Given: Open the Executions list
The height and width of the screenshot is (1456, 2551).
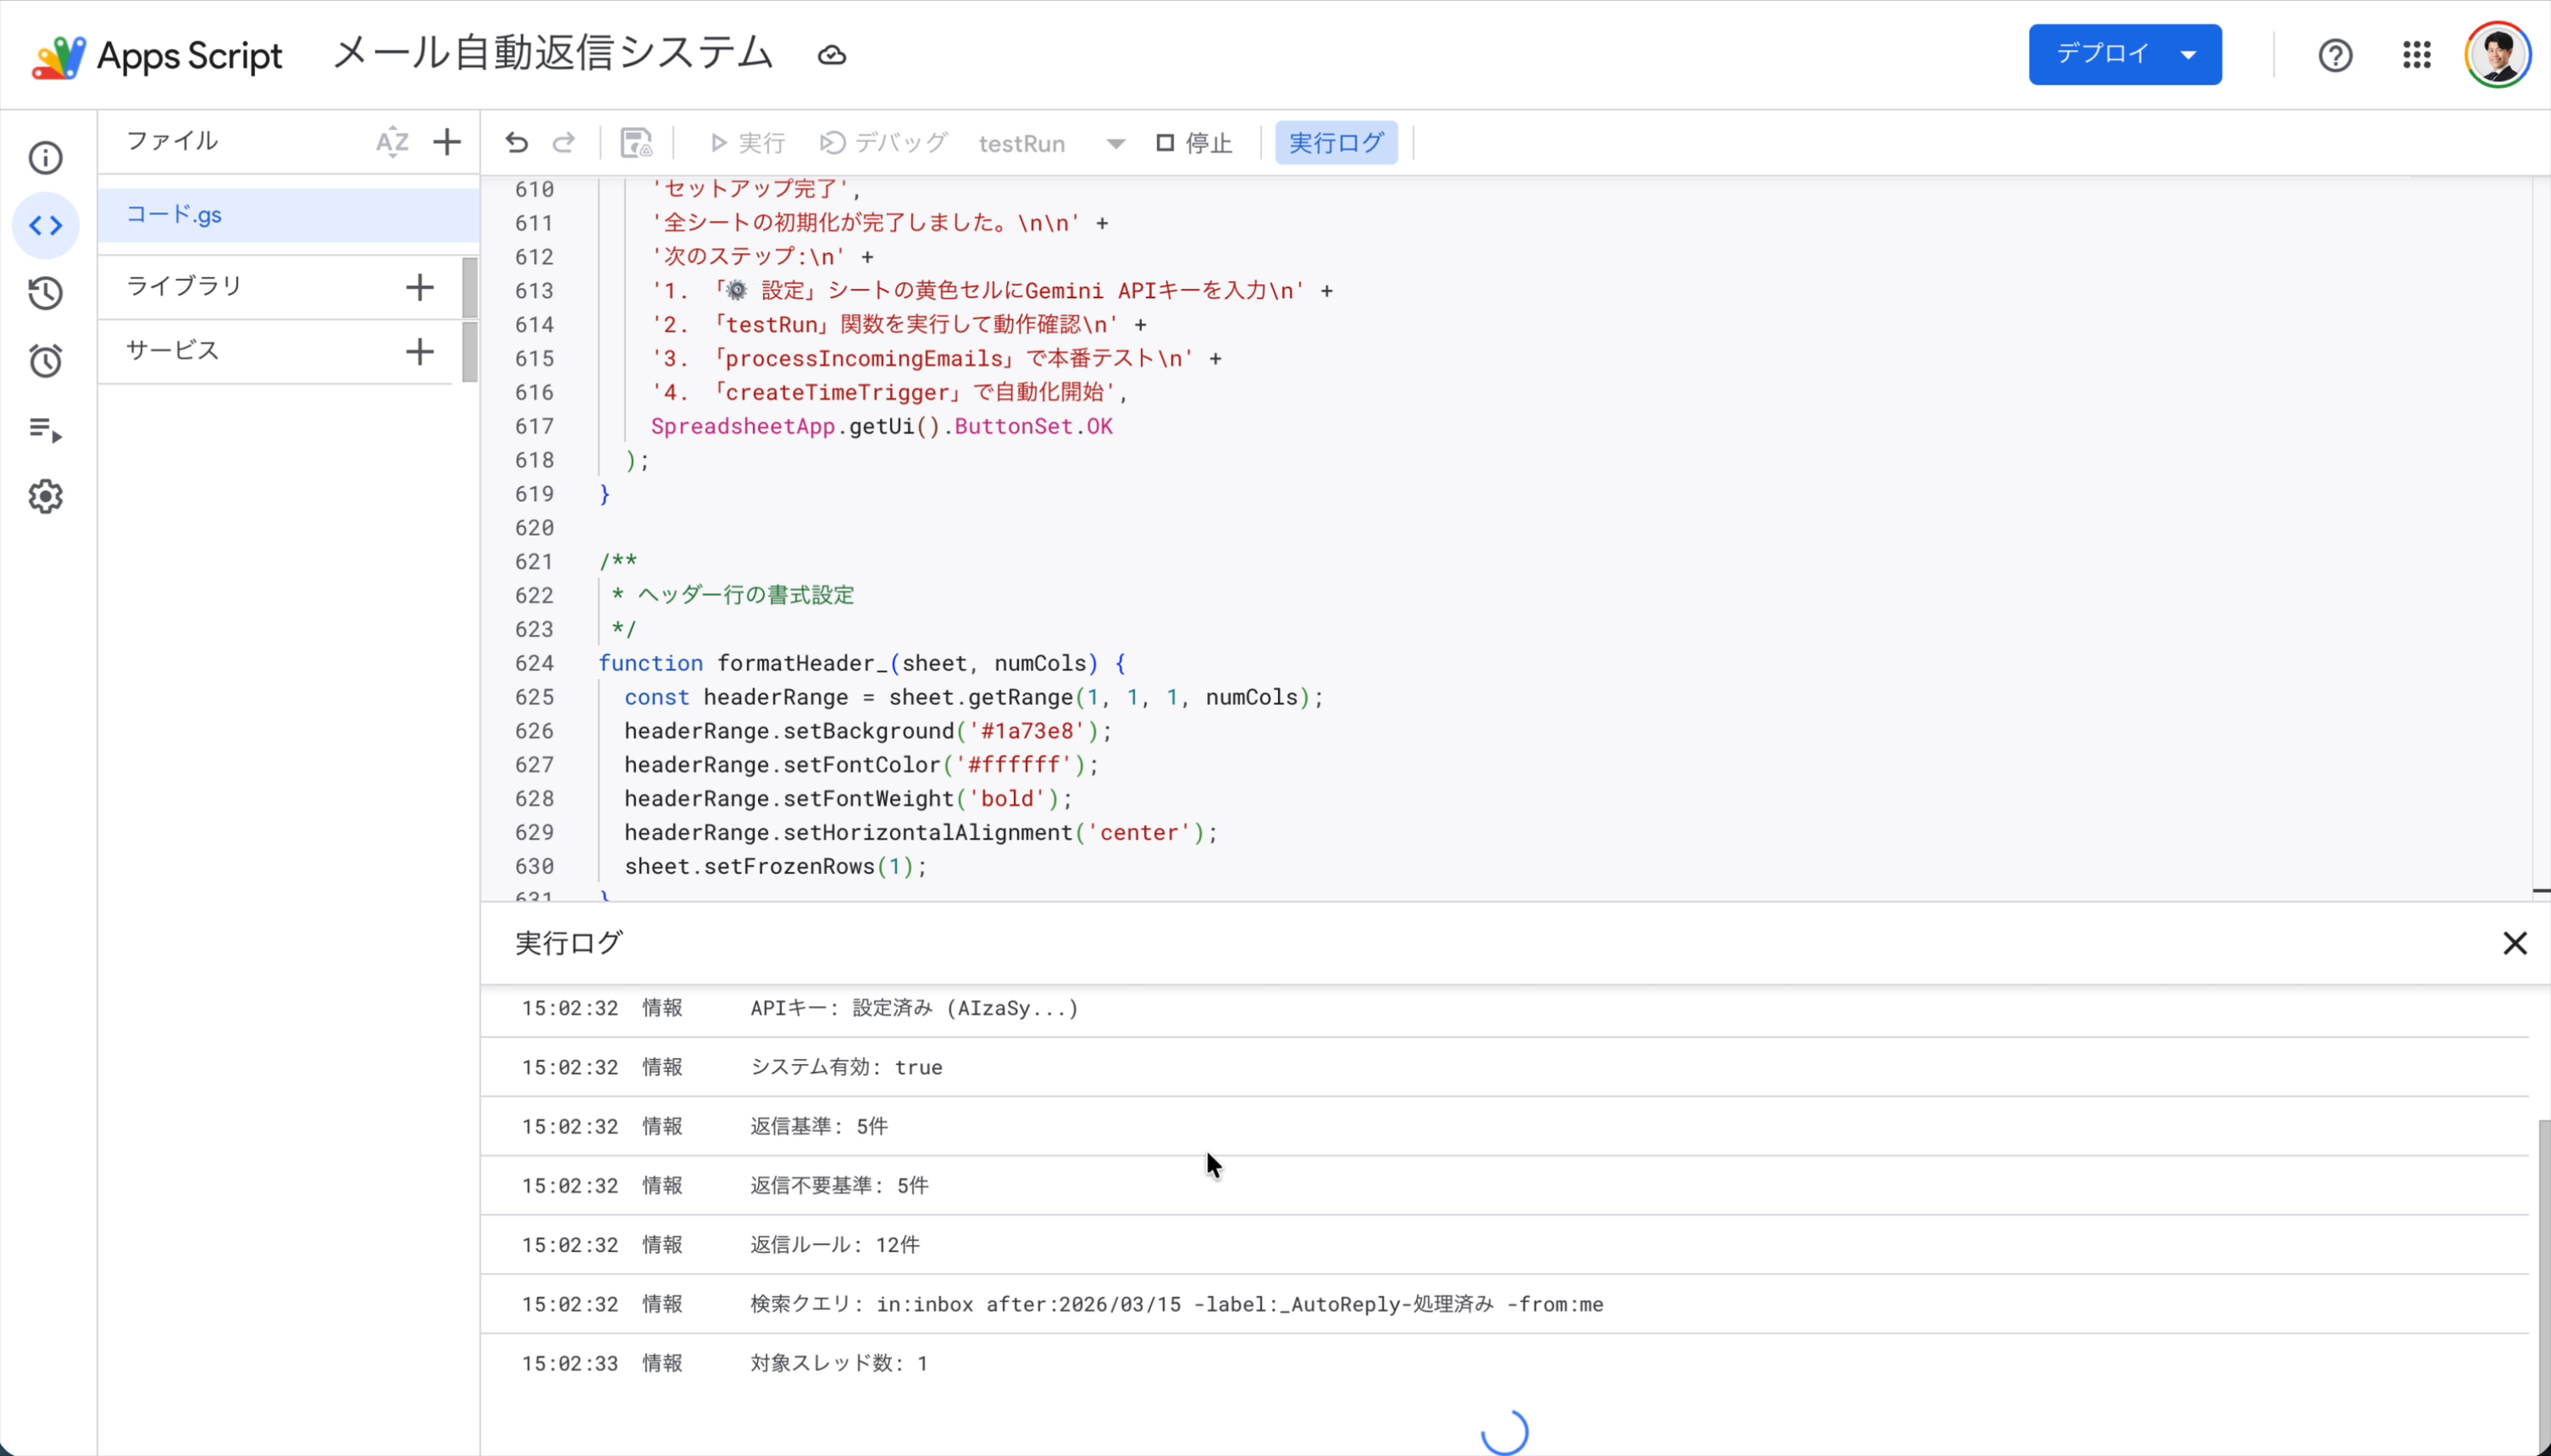Looking at the screenshot, I should [46, 432].
